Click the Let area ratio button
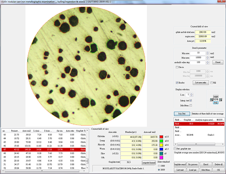The height and width of the screenshot is (174, 226). pos(201,82)
